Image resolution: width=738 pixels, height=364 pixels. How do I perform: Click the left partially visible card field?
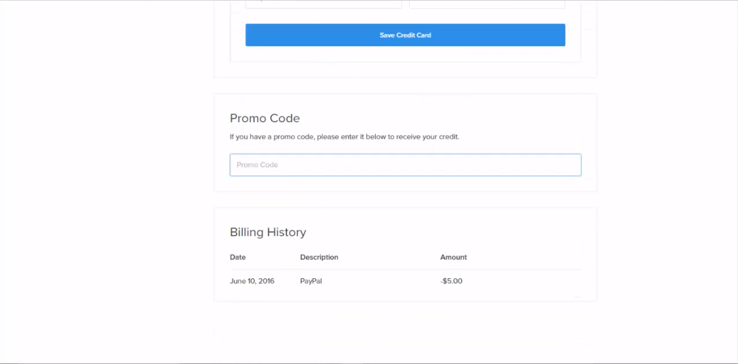(x=323, y=4)
